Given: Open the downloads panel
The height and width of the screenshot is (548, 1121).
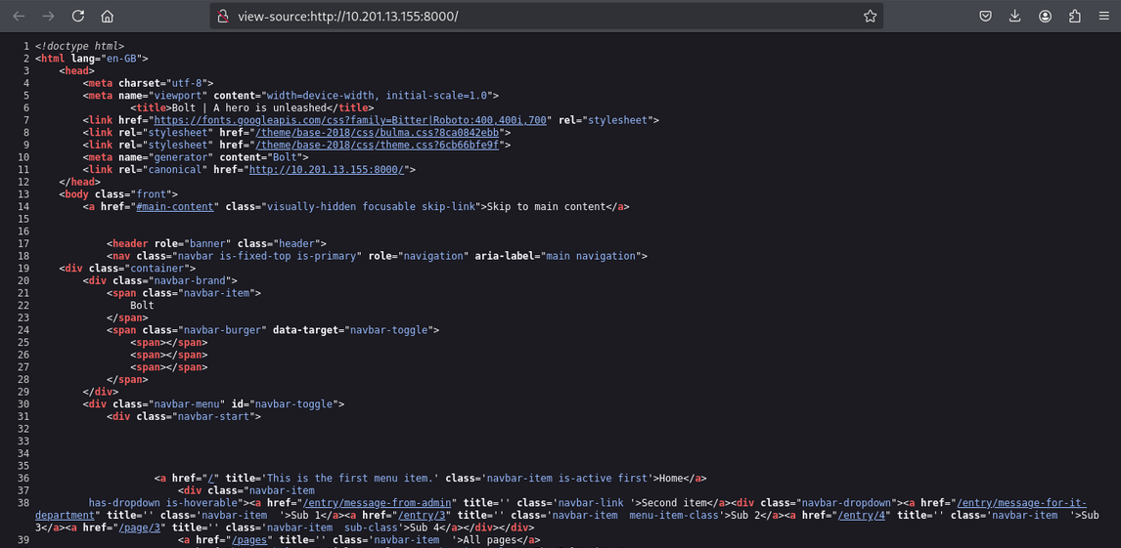Looking at the screenshot, I should pos(1014,17).
